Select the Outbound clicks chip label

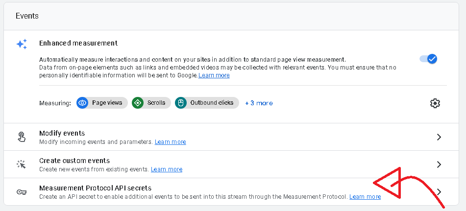coord(212,103)
